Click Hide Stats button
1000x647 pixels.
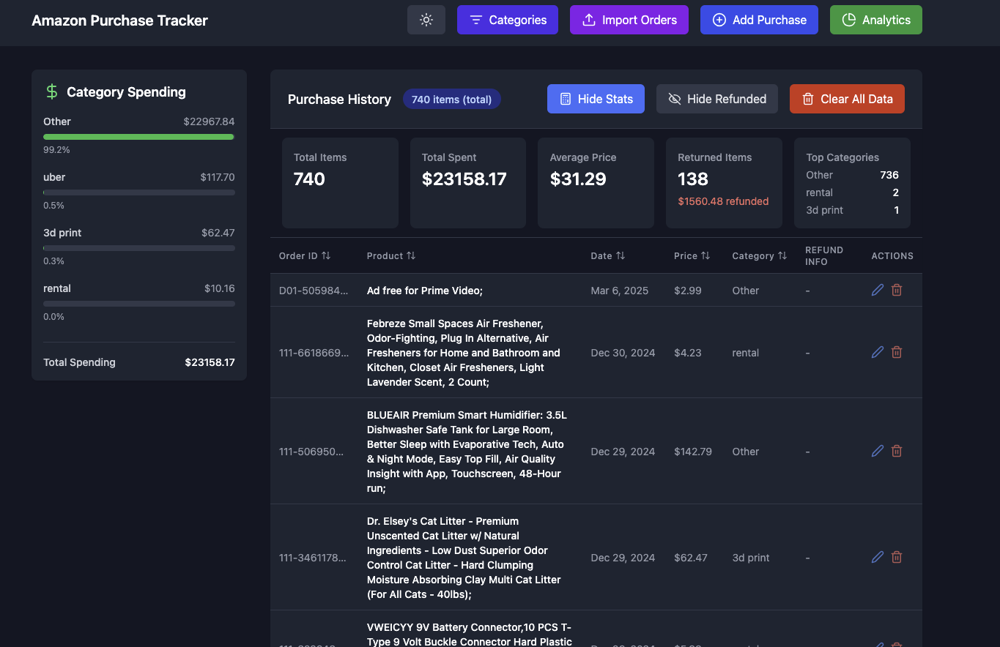tap(596, 99)
